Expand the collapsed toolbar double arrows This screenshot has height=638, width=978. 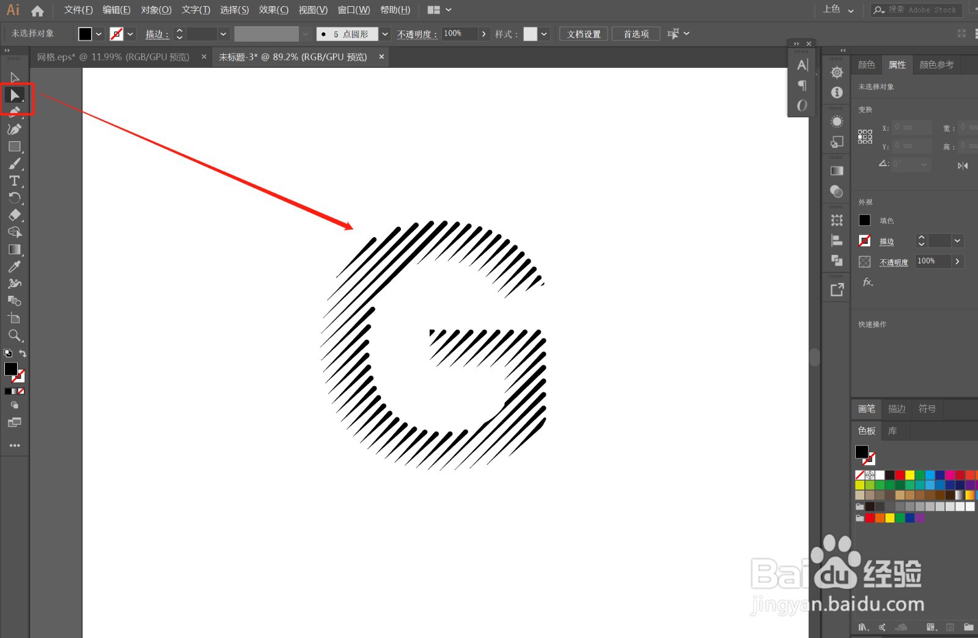pos(7,51)
